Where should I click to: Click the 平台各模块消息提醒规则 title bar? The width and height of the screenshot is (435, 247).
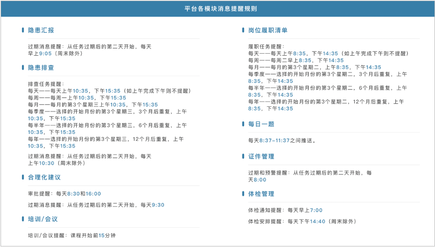point(217,8)
